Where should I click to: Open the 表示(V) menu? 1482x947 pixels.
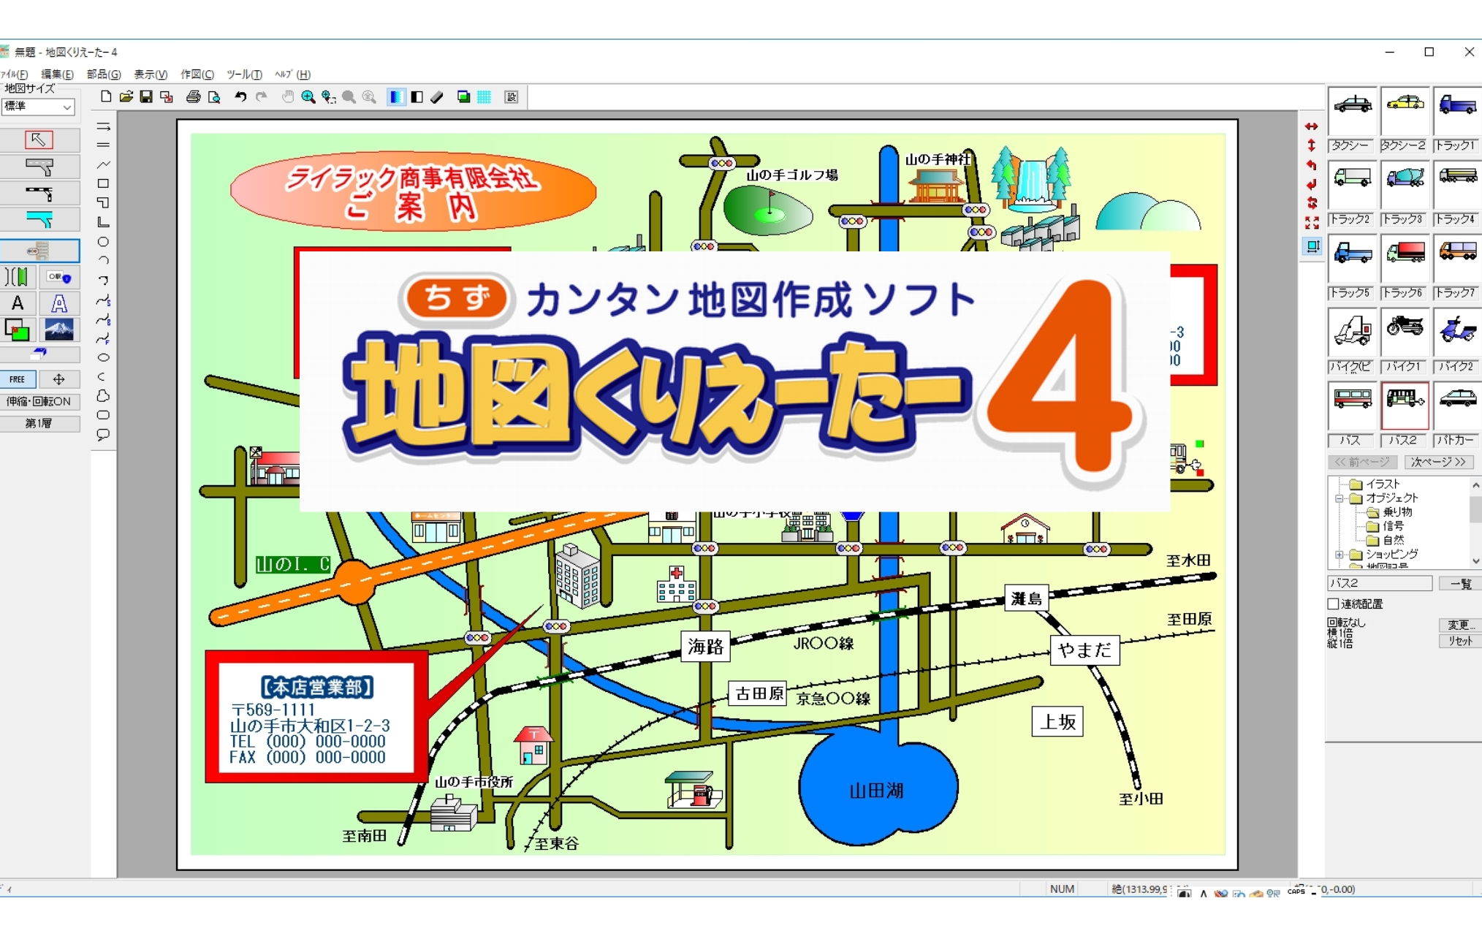151,75
